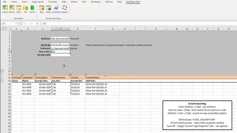Click the Clear ribbon icon
The width and height of the screenshot is (237, 133).
pyautogui.click(x=19, y=9)
